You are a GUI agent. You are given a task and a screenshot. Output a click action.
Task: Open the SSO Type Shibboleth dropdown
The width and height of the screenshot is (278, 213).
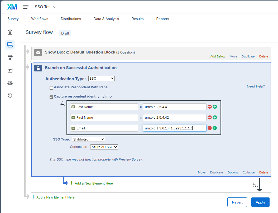88,139
